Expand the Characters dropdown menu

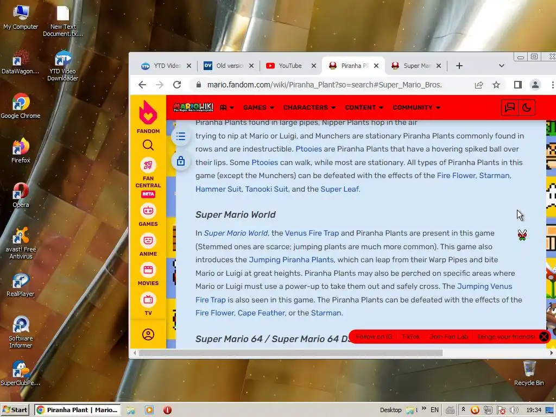tap(309, 108)
